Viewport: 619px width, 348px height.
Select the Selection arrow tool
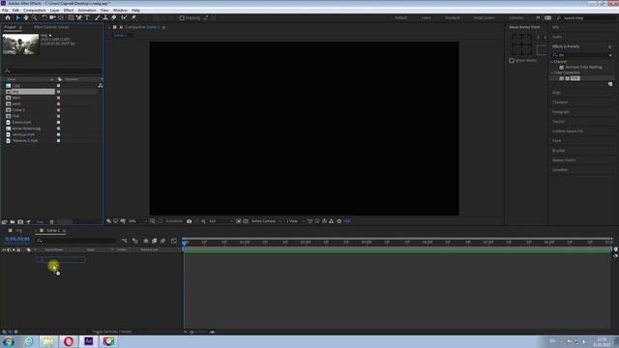tap(17, 17)
